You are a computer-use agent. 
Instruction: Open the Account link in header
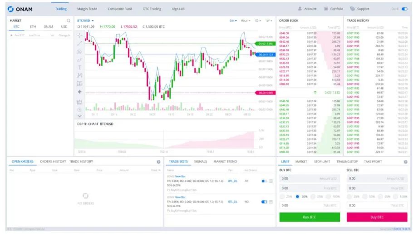(307, 9)
